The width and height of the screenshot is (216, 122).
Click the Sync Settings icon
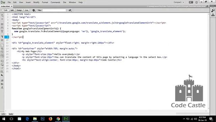pyautogui.click(x=191, y=2)
